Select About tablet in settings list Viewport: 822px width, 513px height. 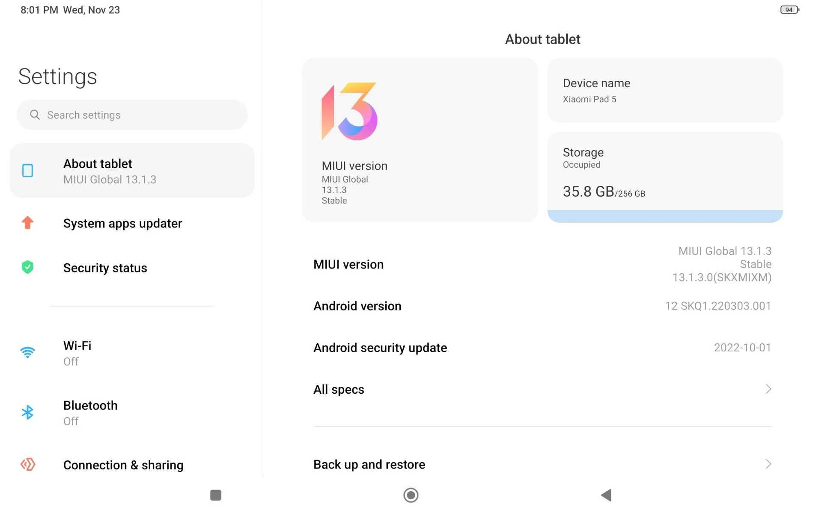click(132, 171)
